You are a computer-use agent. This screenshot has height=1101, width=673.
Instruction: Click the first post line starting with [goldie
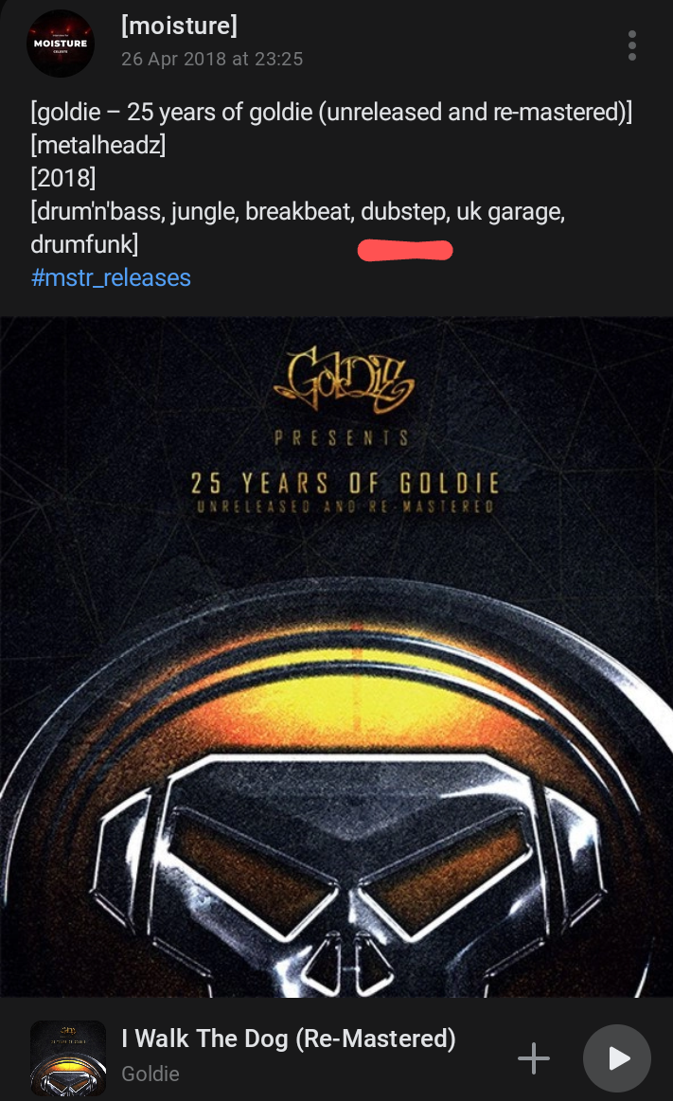click(331, 112)
